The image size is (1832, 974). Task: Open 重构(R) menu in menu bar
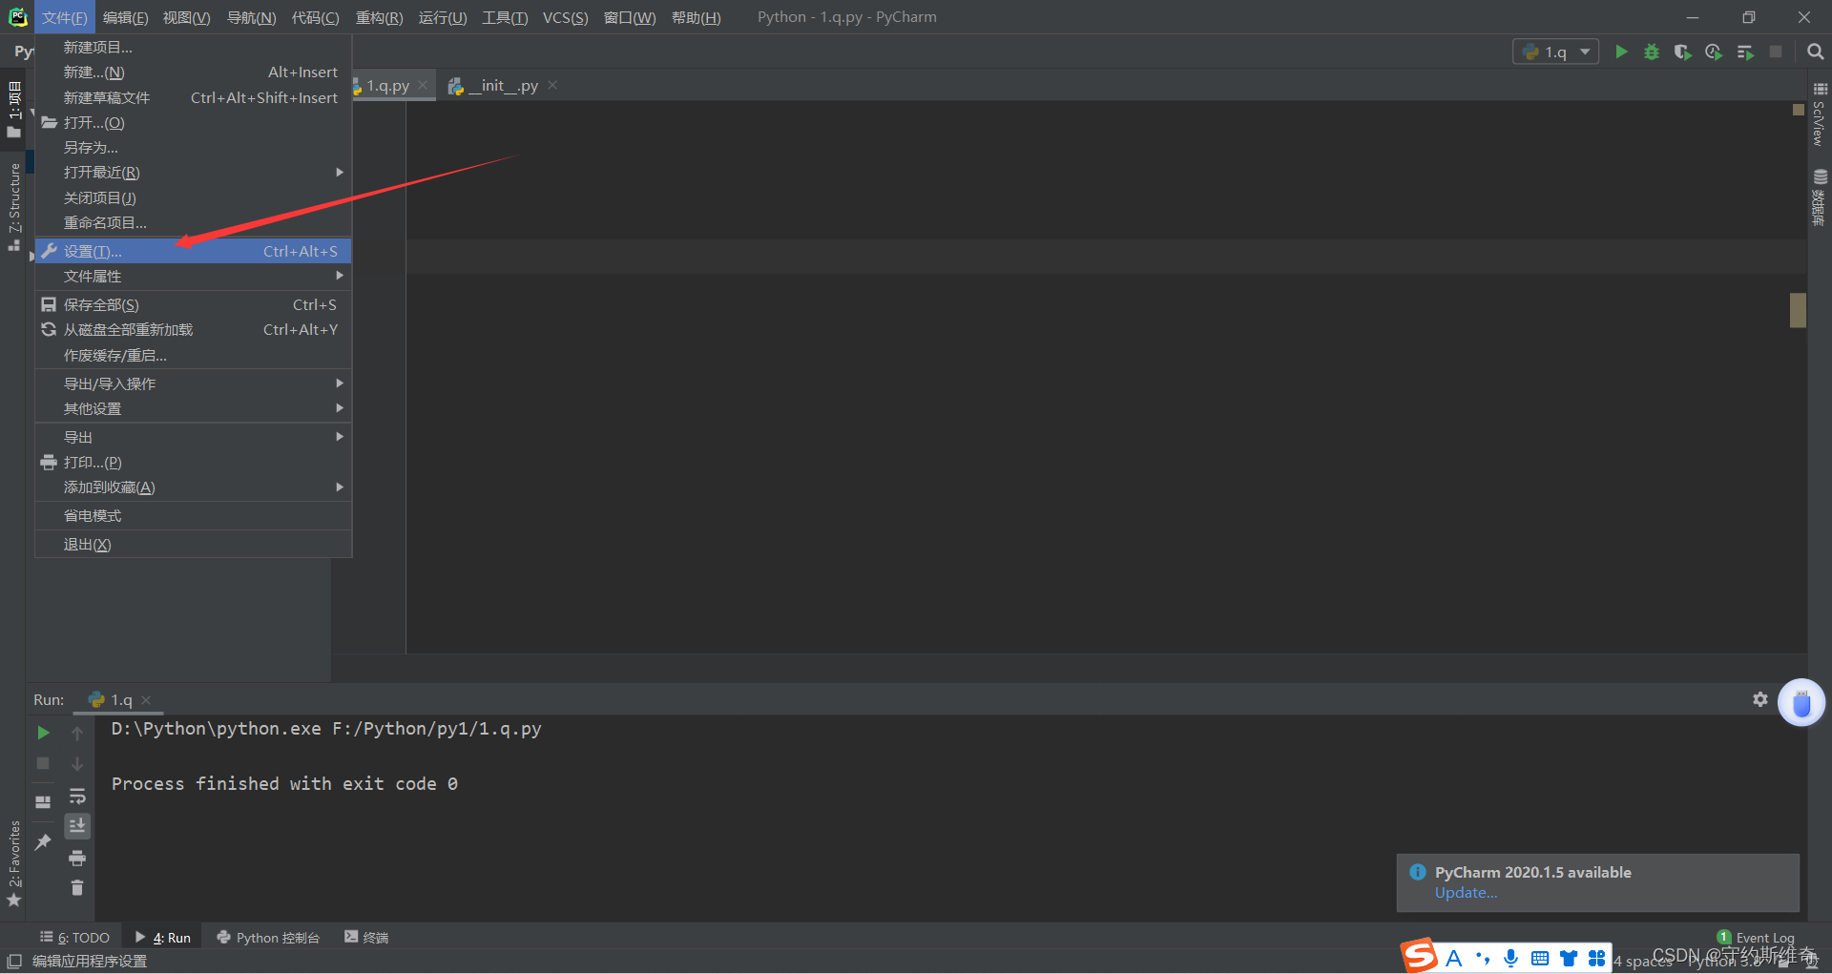tap(379, 17)
